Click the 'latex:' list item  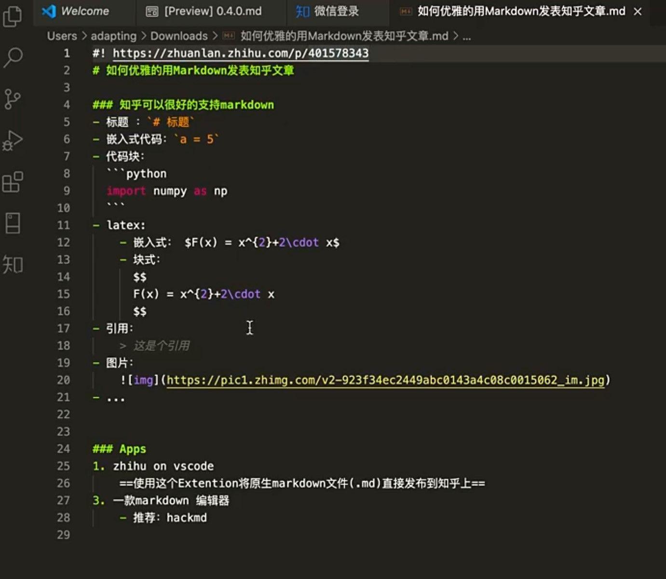tap(126, 225)
